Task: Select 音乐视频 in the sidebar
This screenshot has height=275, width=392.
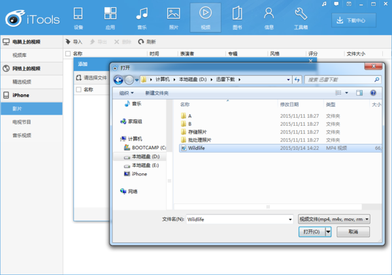Action: click(22, 135)
